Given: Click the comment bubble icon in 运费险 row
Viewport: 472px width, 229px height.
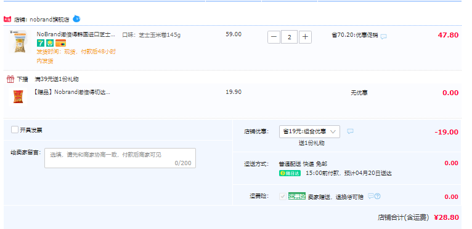Looking at the screenshot, I should pyautogui.click(x=371, y=196).
